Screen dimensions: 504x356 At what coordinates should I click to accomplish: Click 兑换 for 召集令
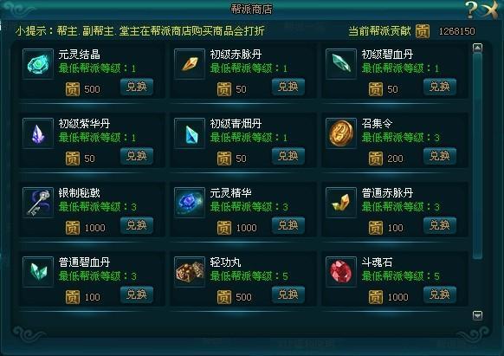440,156
